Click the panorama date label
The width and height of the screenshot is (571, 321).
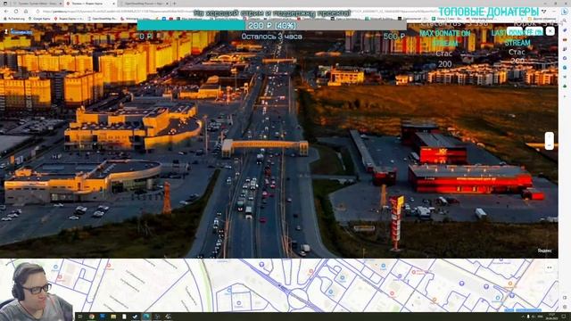[x=21, y=32]
